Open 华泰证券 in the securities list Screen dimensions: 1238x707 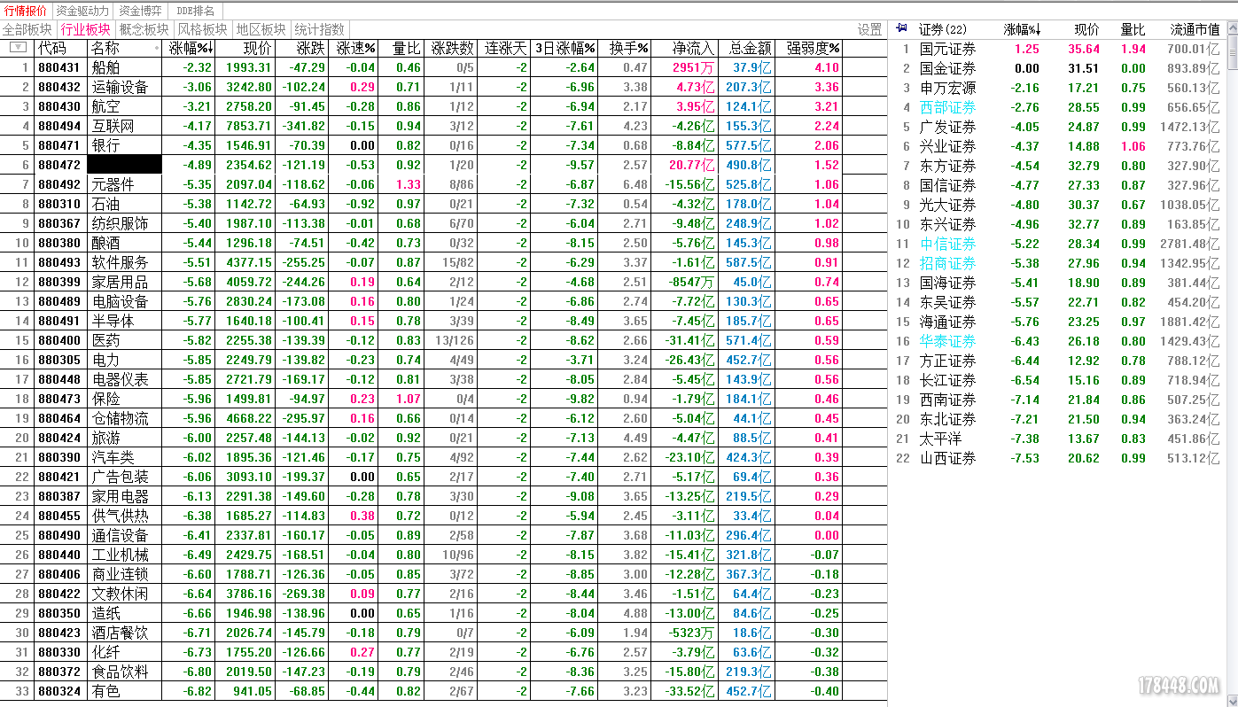948,341
